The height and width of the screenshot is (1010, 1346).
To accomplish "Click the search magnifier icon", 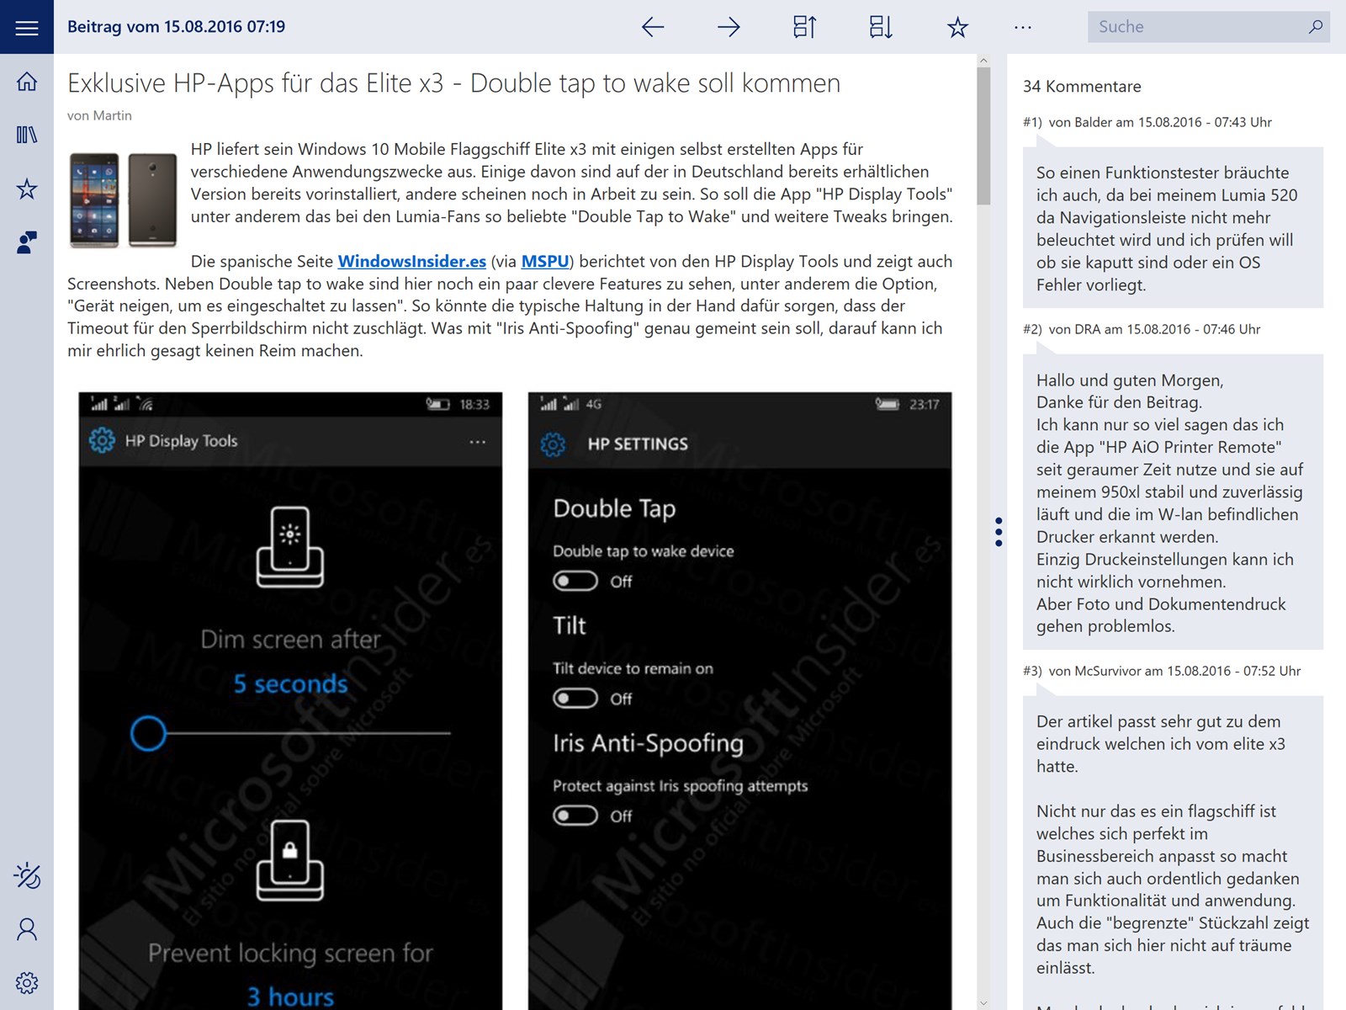I will tap(1316, 27).
